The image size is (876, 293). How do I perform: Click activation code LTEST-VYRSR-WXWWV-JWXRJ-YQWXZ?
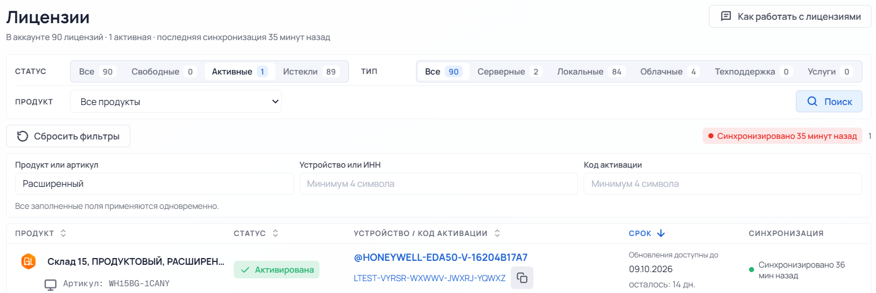tap(430, 278)
